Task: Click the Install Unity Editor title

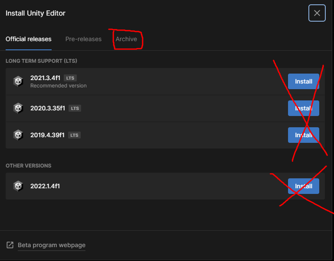Action: [x=36, y=13]
